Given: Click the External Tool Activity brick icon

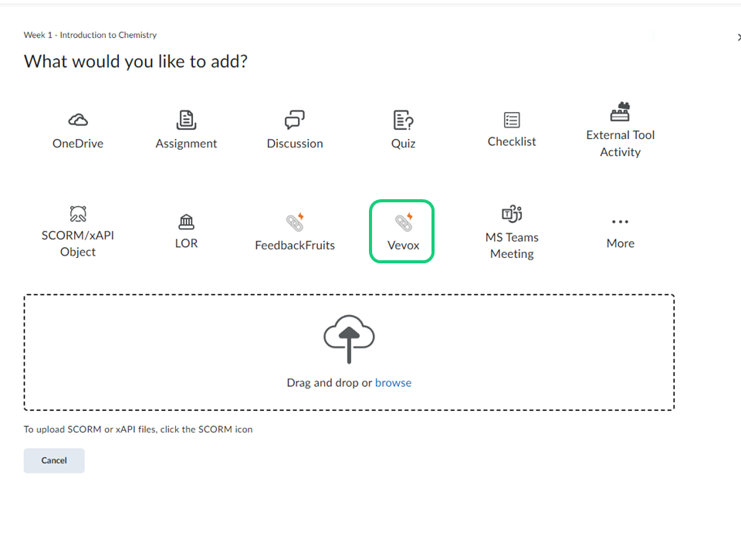Looking at the screenshot, I should 620,113.
